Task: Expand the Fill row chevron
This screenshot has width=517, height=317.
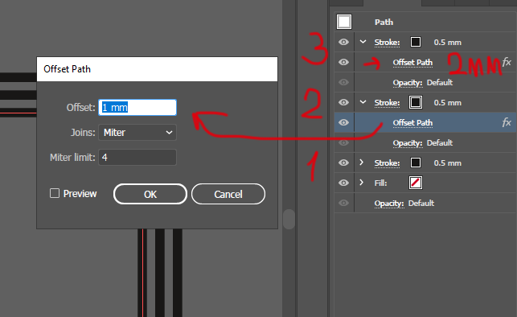Action: click(x=361, y=183)
